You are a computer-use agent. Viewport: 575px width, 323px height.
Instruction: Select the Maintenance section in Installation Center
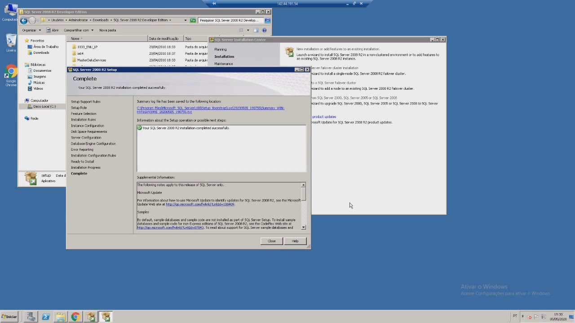223,64
